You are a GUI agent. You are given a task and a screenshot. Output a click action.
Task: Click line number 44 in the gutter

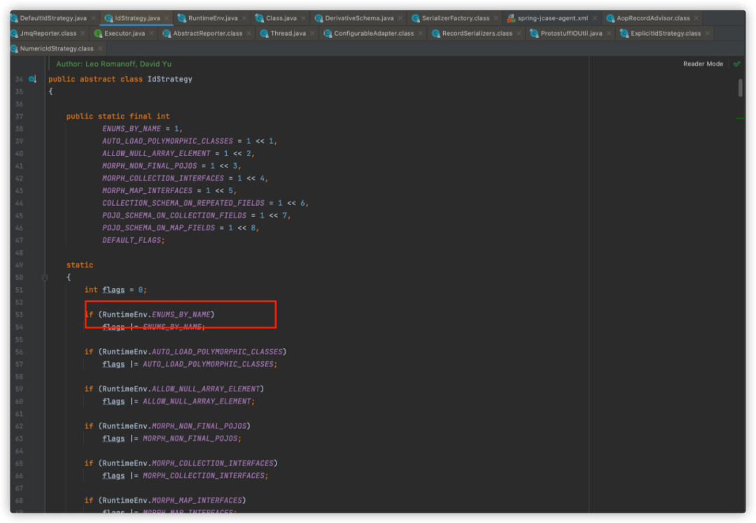tap(20, 203)
